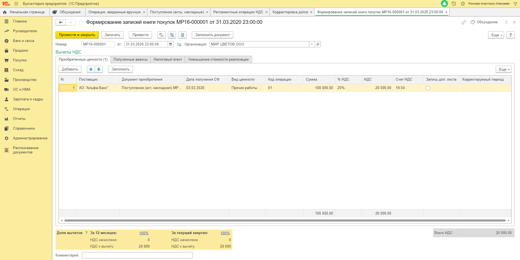Switch to the Налоговый агент tab
Image resolution: width=520 pixels, height=260 pixels.
[x=168, y=60]
